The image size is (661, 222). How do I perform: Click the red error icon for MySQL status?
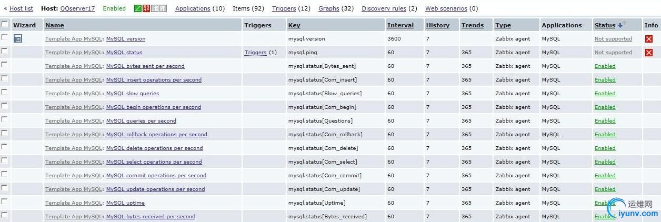coord(649,53)
